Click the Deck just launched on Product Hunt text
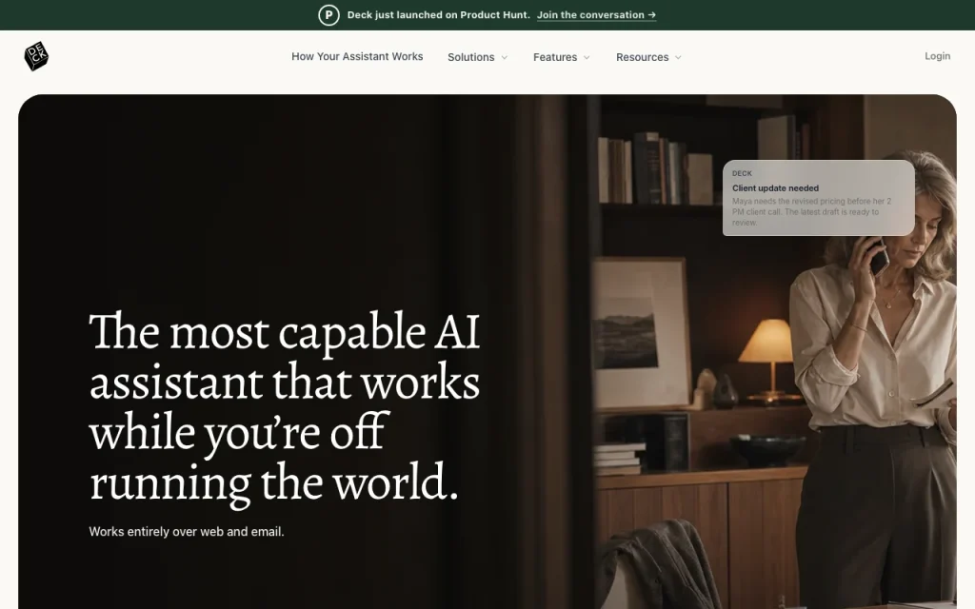Screen dimensions: 975x609 tap(438, 15)
